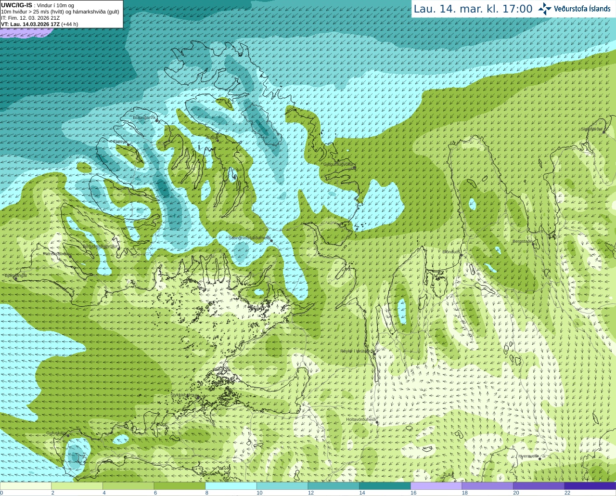
Task: Click the 10–12 m/s turquoise legend swatch
Action: click(282, 486)
